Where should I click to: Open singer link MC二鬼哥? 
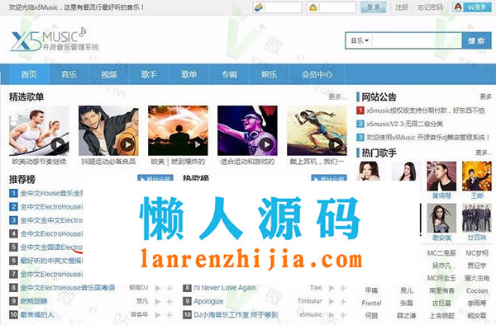pos(441,253)
